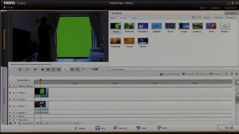Mute the Music track

(10, 116)
